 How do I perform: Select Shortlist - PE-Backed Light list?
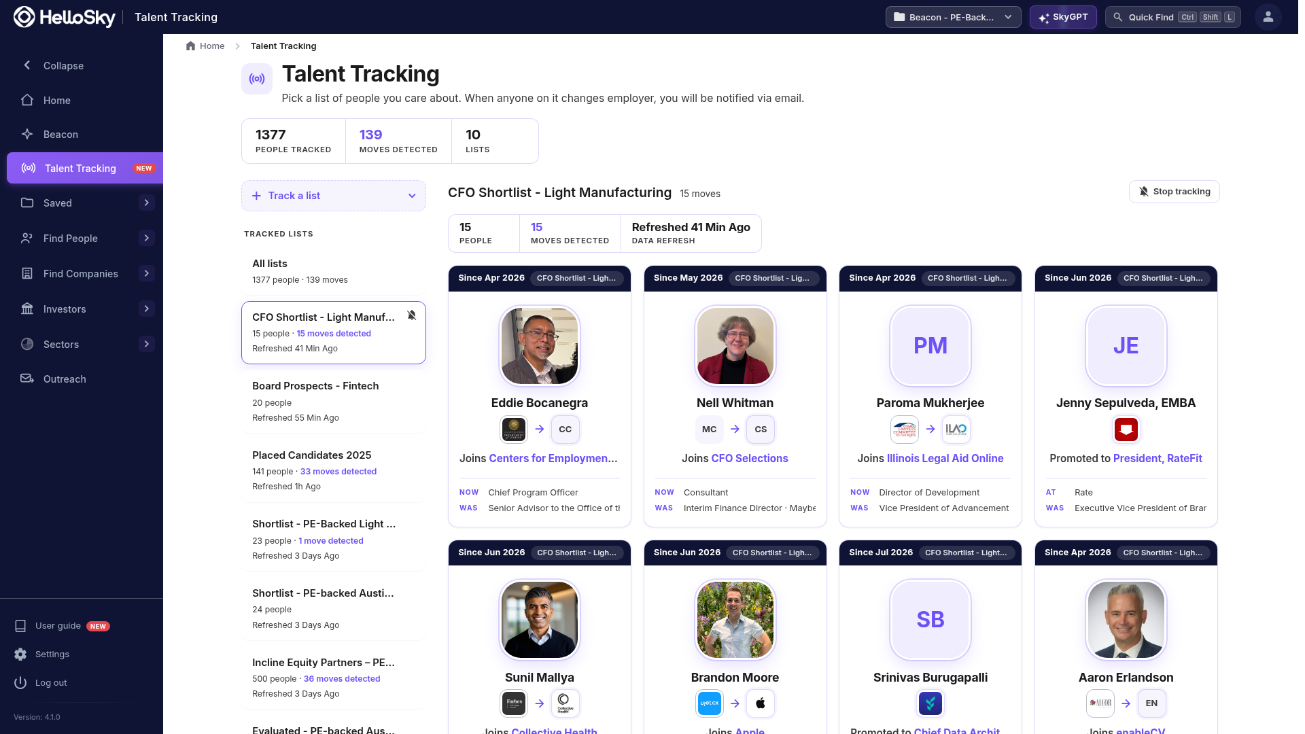[334, 540]
